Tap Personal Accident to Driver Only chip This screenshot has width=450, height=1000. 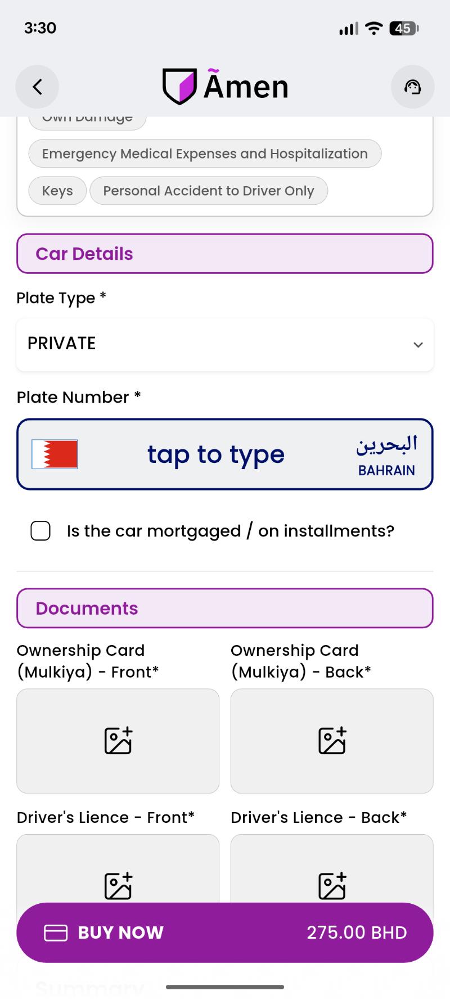(x=209, y=191)
